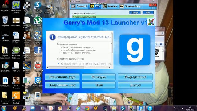
Task: Click the Change button in FRAPS
Action: pyautogui.click(x=135, y=13)
